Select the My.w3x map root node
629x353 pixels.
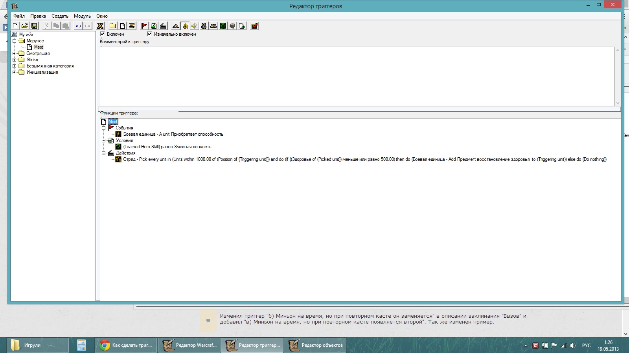coord(26,35)
